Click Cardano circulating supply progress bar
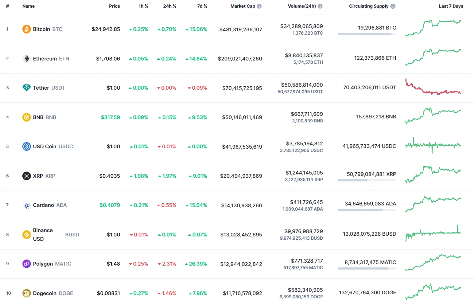Screen dimensions: 474x306 tap(367, 210)
